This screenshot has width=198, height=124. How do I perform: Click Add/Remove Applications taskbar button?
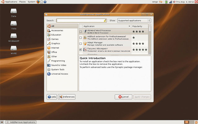(x=21, y=122)
